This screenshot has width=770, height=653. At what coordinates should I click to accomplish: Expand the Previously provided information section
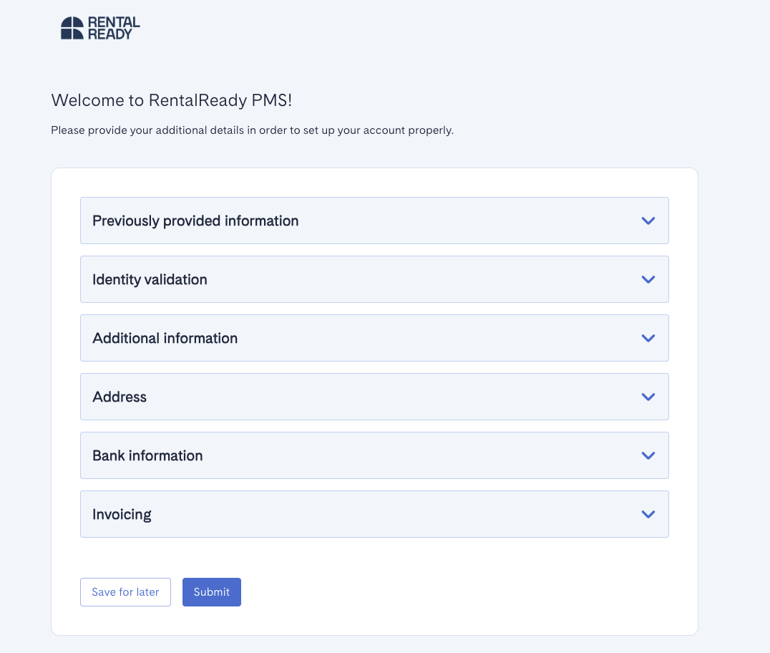(374, 221)
